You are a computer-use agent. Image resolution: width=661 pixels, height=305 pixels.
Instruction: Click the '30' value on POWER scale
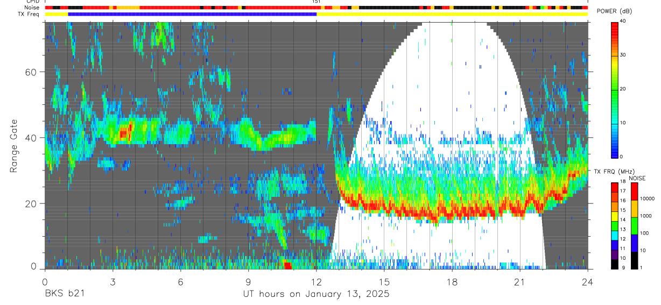[624, 55]
